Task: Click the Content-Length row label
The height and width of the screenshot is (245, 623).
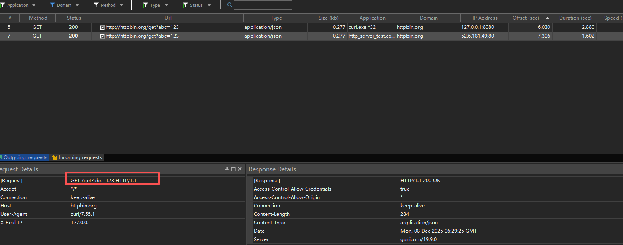Action: 272,214
